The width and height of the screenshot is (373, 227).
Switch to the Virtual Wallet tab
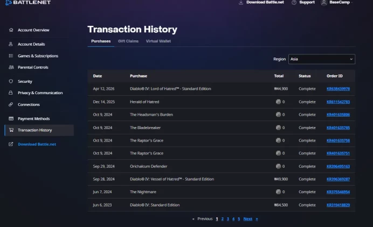tap(158, 41)
